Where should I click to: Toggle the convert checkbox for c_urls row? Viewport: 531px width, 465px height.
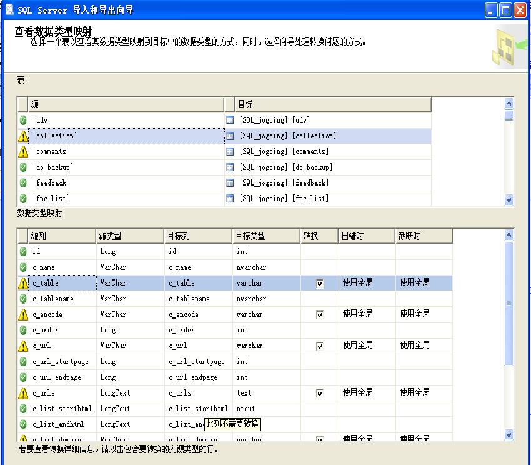click(x=320, y=393)
